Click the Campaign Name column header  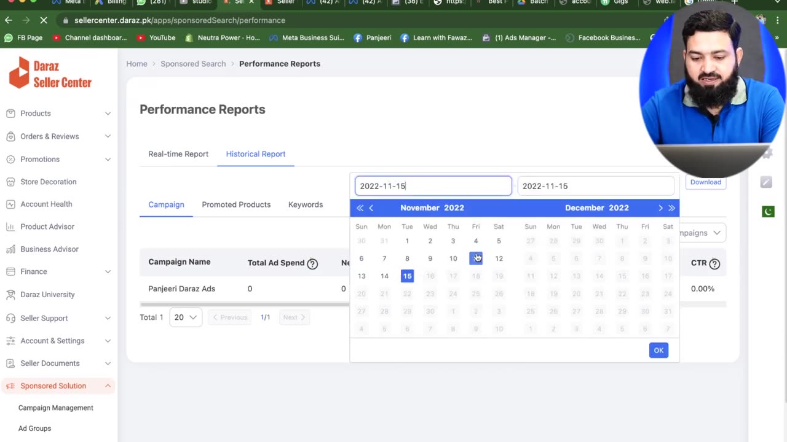click(x=180, y=262)
